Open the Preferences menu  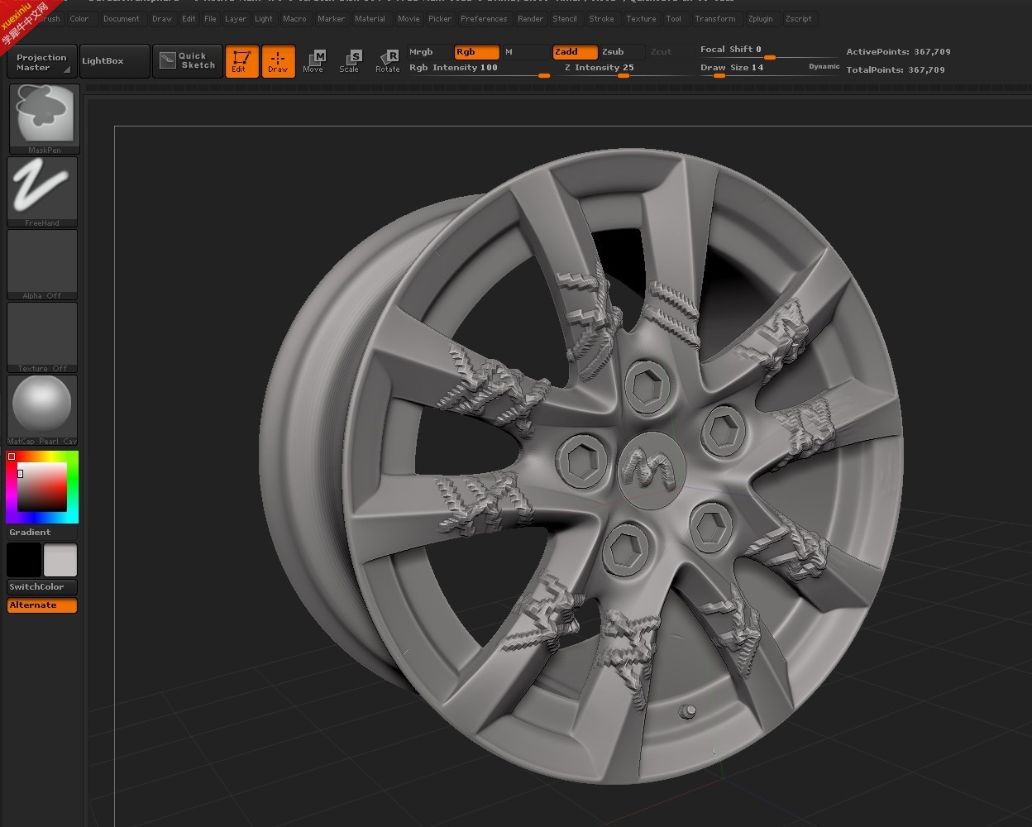[x=485, y=19]
